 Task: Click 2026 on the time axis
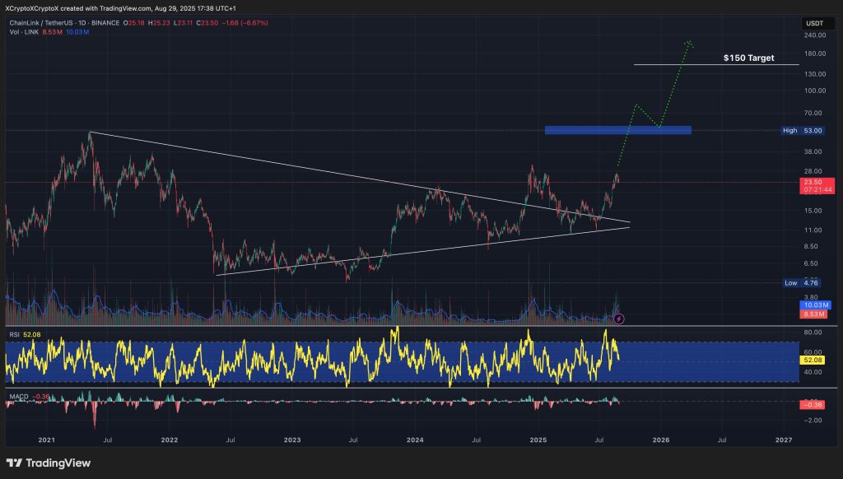[x=660, y=440]
